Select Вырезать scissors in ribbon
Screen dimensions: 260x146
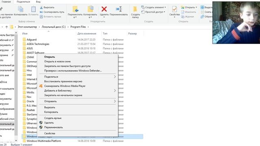(47, 7)
